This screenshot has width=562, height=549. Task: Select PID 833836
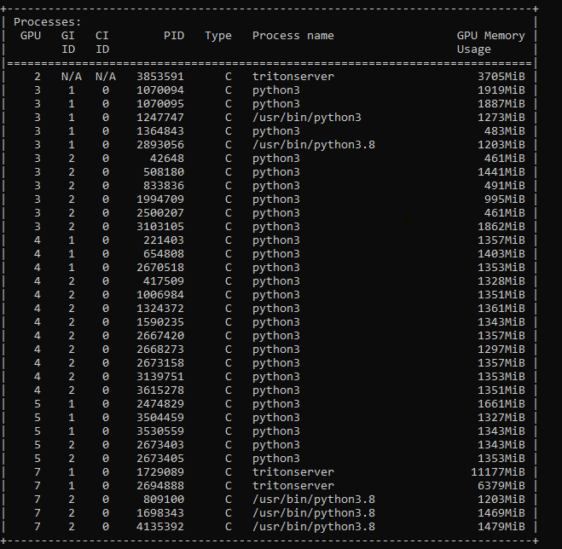(x=164, y=186)
